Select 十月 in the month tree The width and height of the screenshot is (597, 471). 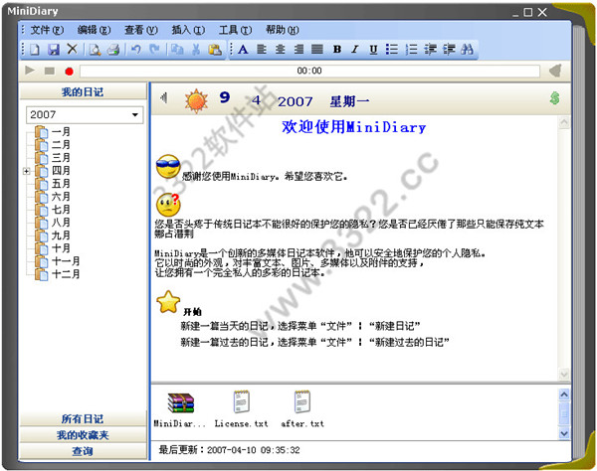pos(61,248)
